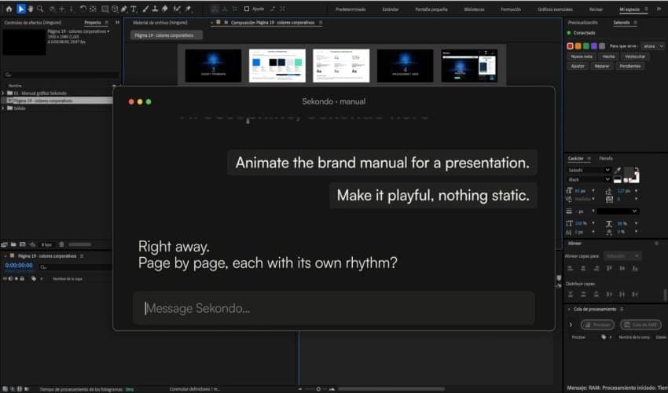Choose the purple label color swatch
Image resolution: width=668 pixels, height=393 pixels.
click(594, 46)
